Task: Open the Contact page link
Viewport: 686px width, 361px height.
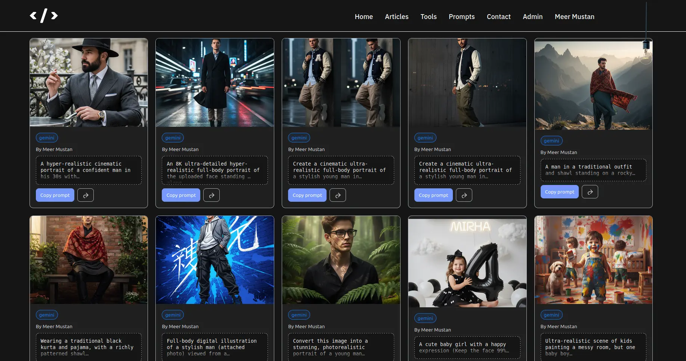Action: tap(498, 17)
